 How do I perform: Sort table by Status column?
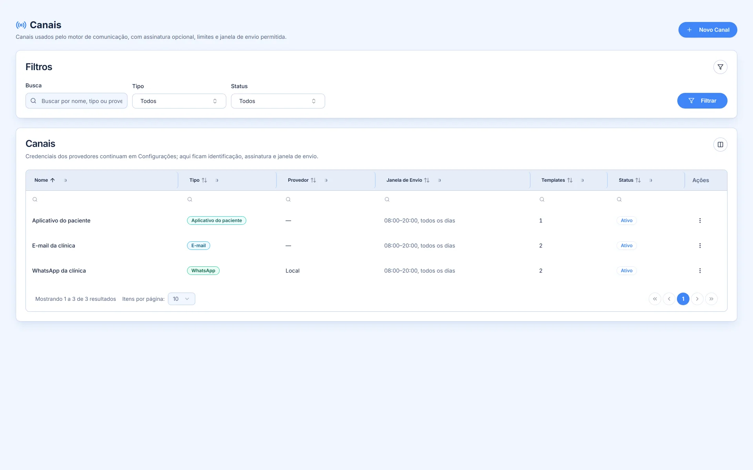pos(638,180)
